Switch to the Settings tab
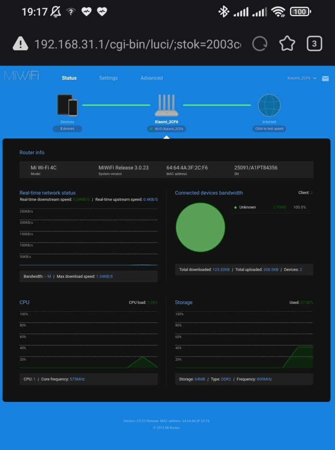This screenshot has height=450, width=335. tap(108, 78)
